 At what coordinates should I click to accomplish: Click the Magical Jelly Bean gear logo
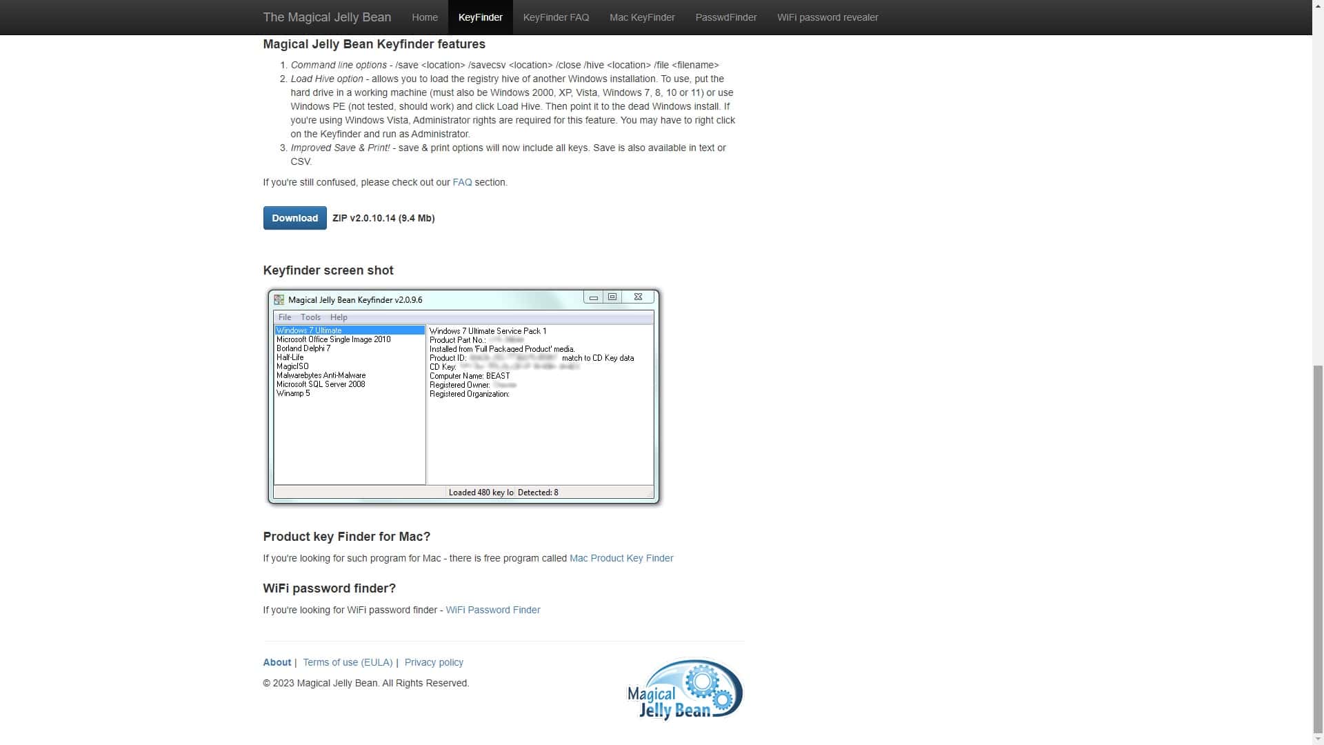click(x=684, y=689)
